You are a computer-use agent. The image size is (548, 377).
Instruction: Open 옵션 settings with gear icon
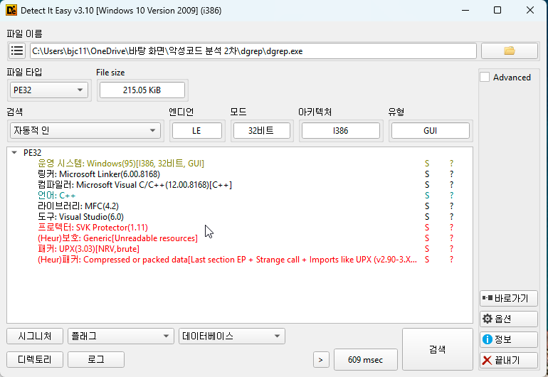pos(508,319)
